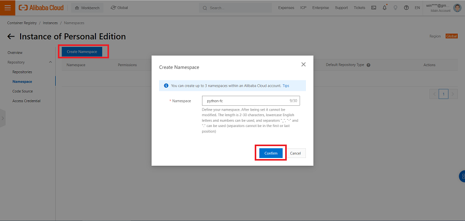Viewport: 465px width, 221px height.
Task: Open the help question mark icon
Action: (x=406, y=8)
